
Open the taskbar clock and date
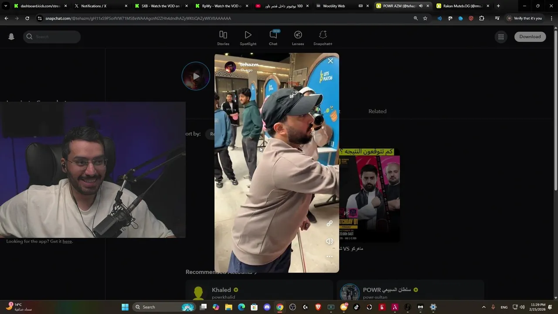point(538,307)
